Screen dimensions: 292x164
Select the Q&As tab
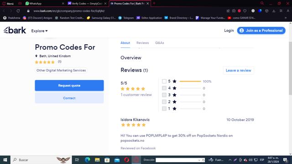160,43
